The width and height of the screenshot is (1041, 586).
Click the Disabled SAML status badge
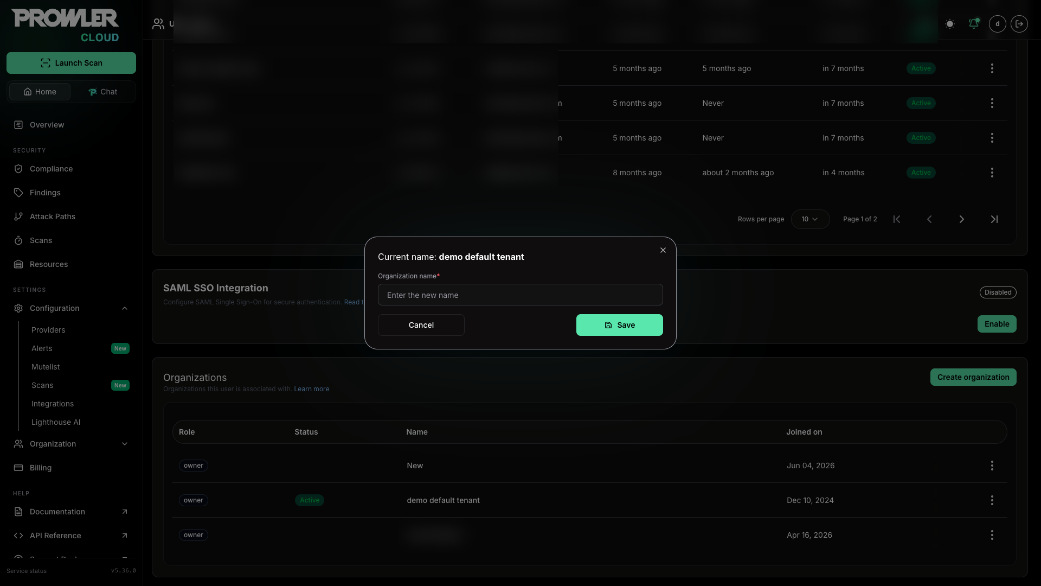pyautogui.click(x=998, y=292)
